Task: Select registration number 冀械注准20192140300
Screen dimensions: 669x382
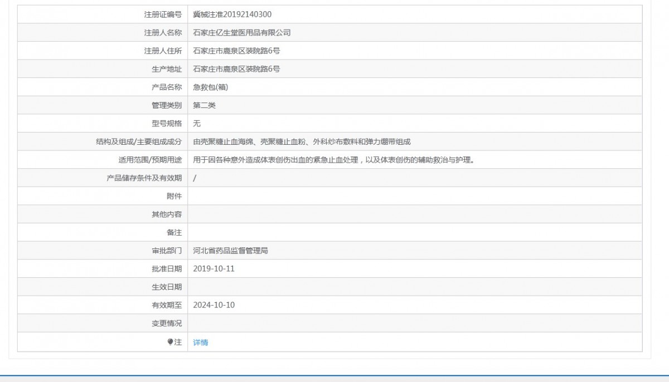Action: (x=232, y=14)
